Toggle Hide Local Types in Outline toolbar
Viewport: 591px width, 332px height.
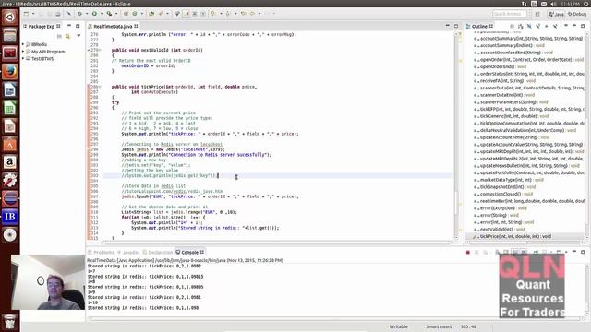click(555, 26)
